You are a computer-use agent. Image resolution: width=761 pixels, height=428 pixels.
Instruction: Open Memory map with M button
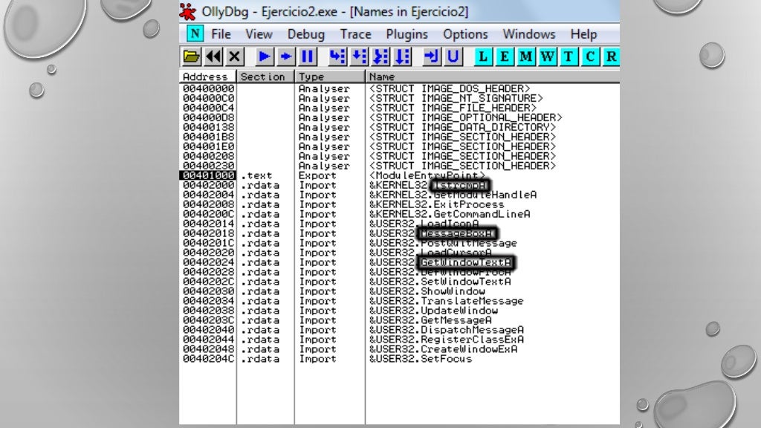tap(525, 56)
